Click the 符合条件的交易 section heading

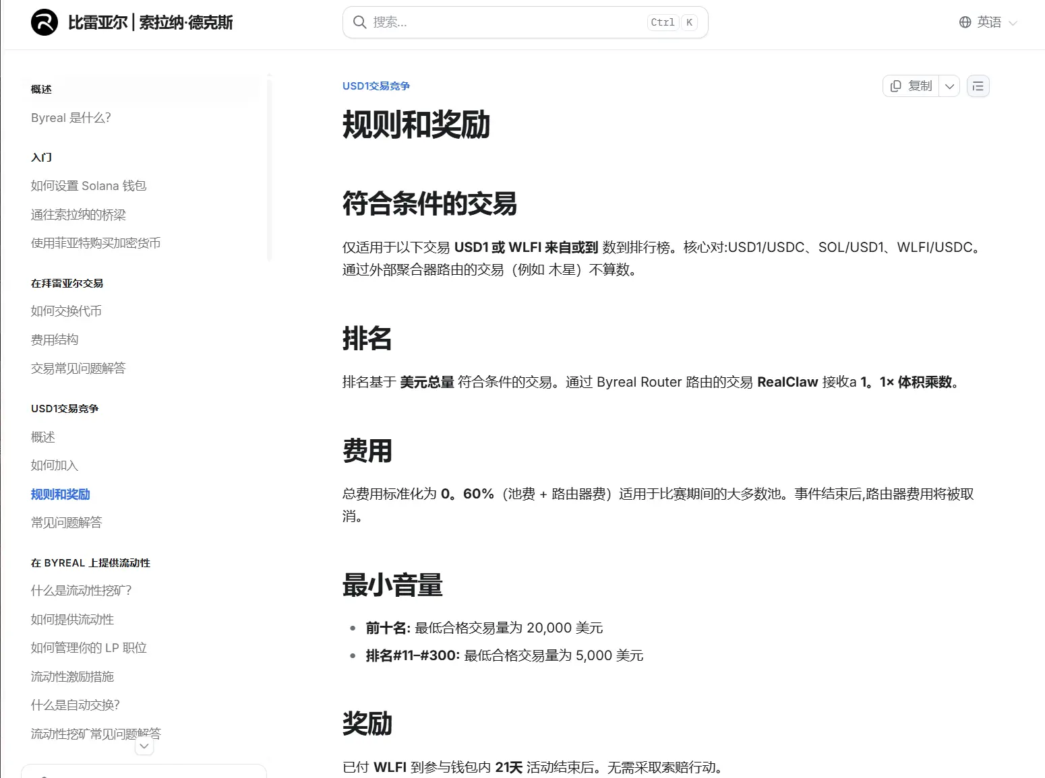[429, 203]
